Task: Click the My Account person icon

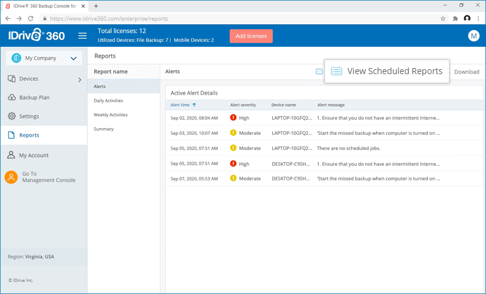Action: [11, 155]
